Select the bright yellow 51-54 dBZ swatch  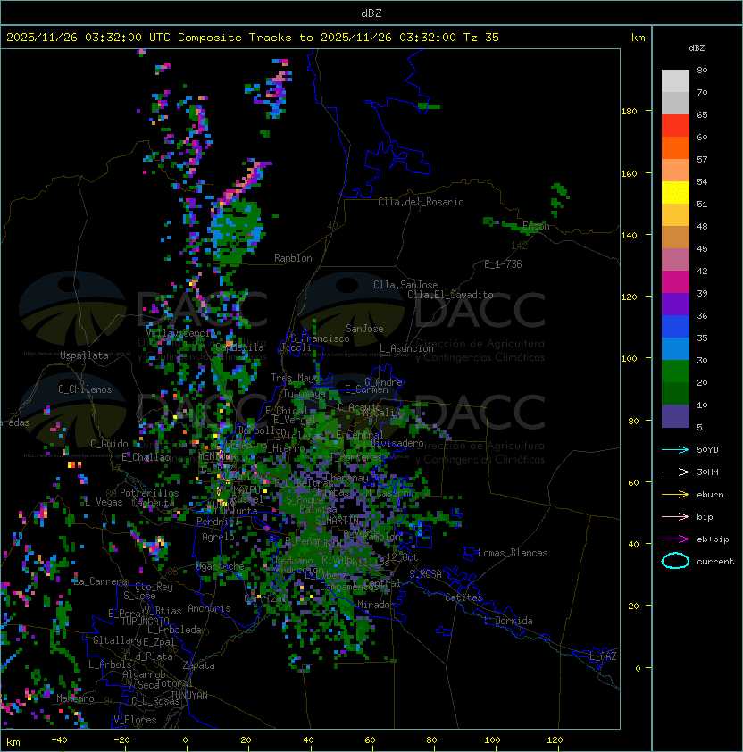675,192
